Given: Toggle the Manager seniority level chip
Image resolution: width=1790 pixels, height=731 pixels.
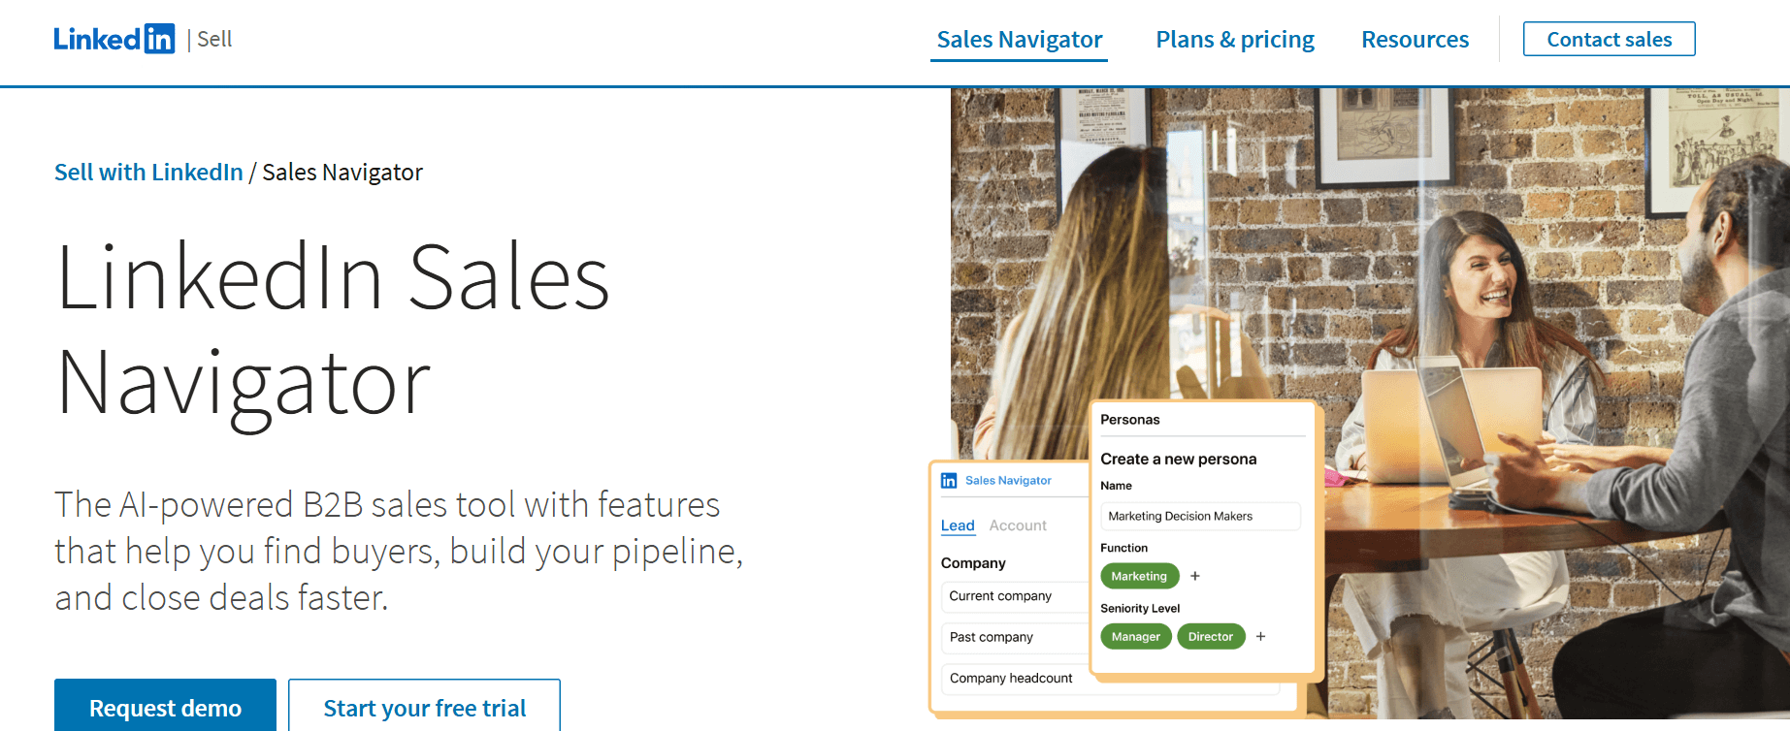Looking at the screenshot, I should pyautogui.click(x=1135, y=636).
